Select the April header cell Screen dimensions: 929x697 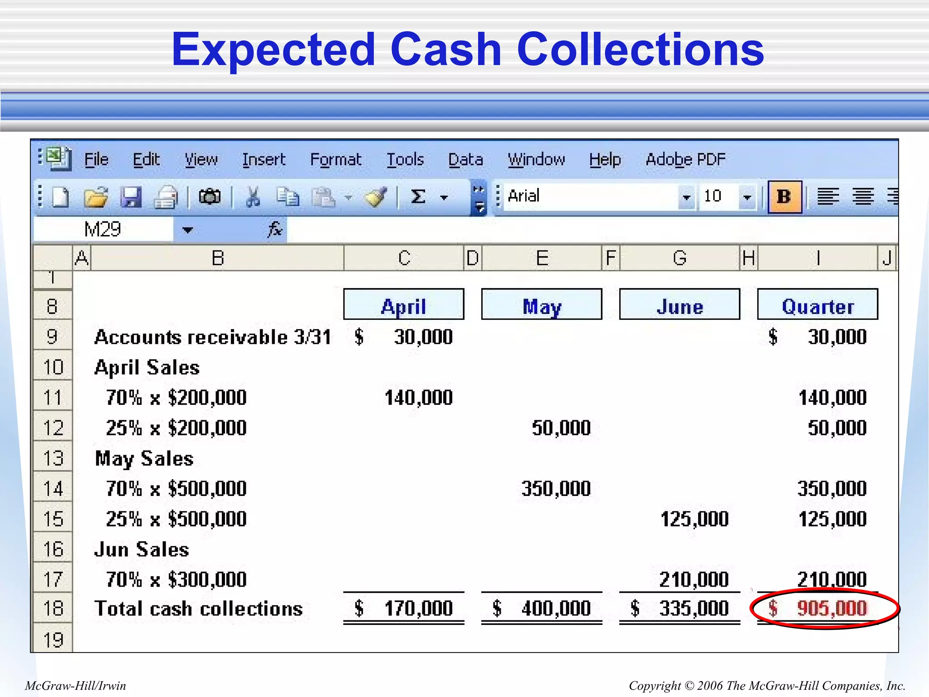pyautogui.click(x=404, y=305)
